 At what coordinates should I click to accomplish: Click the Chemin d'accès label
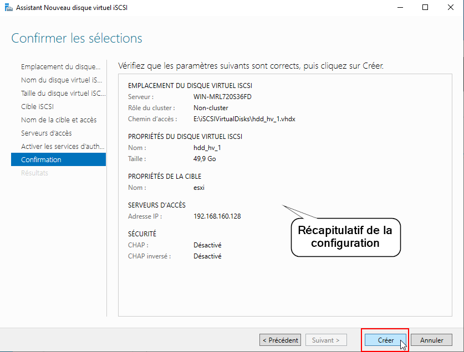152,119
